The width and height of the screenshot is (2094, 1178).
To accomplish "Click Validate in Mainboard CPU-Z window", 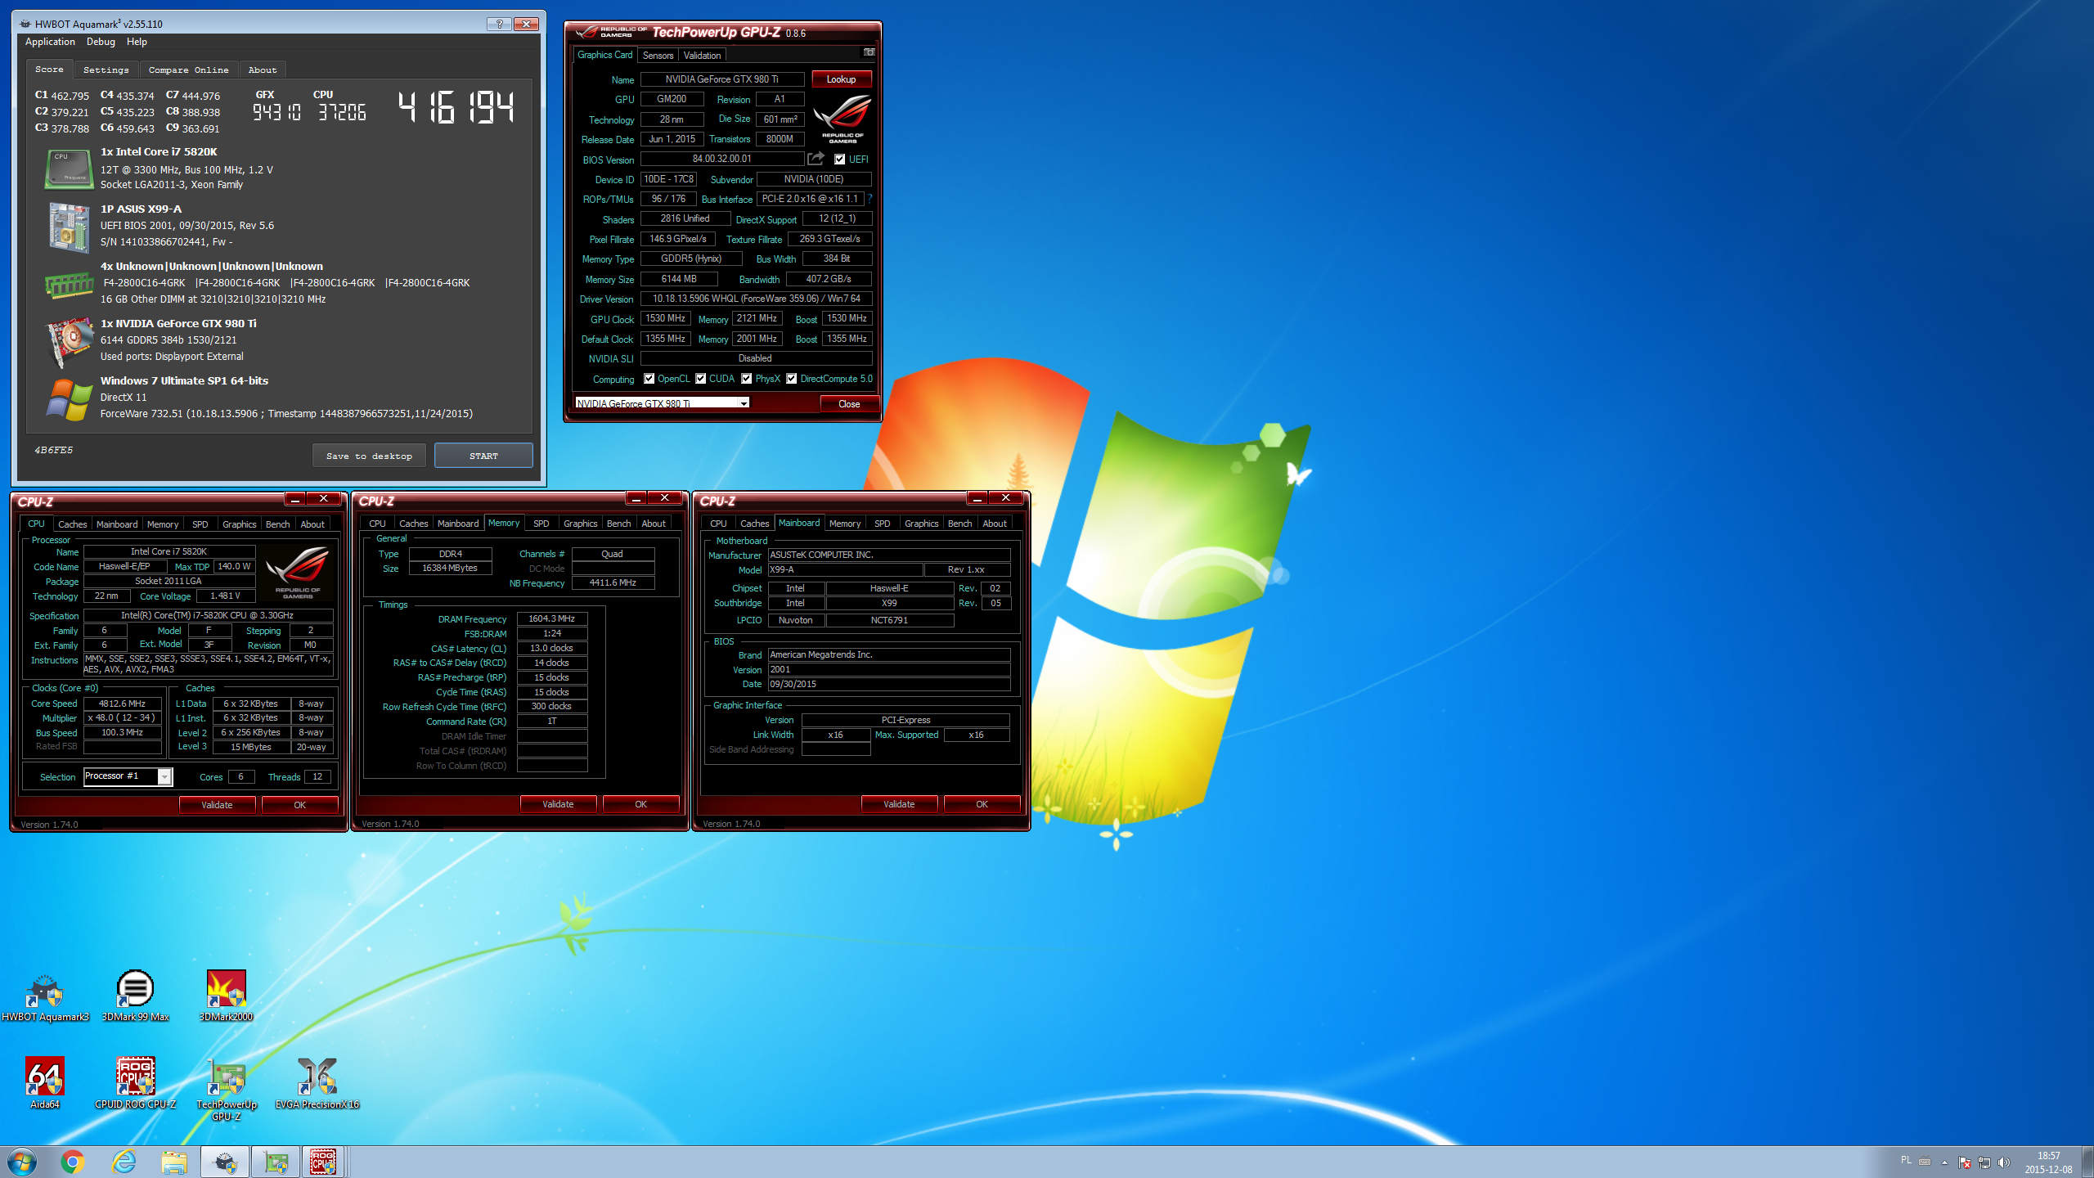I will click(899, 804).
